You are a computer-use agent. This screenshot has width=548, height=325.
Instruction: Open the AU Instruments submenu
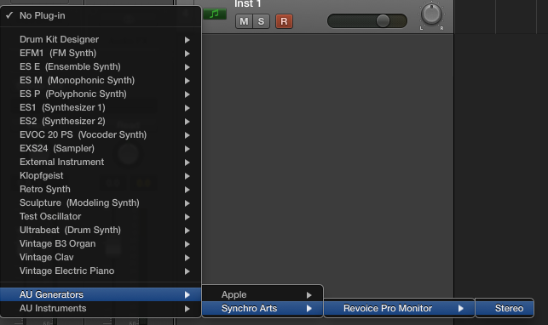point(101,308)
